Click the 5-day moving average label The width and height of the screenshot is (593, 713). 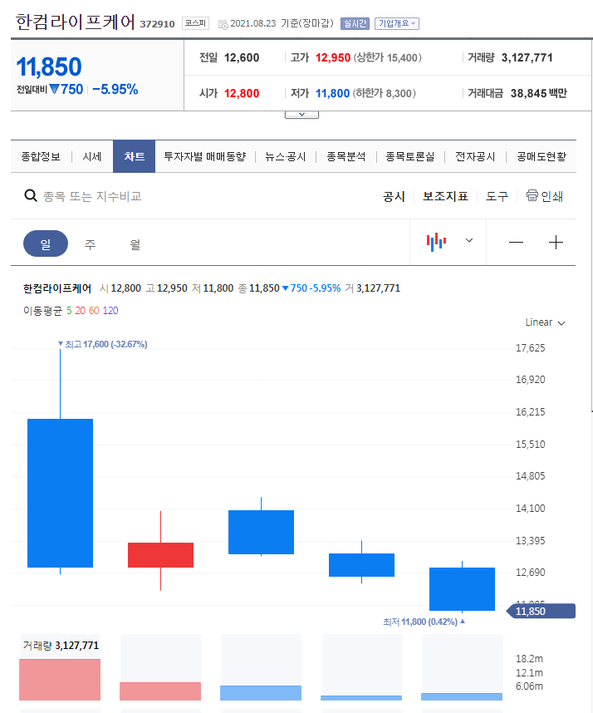point(69,311)
